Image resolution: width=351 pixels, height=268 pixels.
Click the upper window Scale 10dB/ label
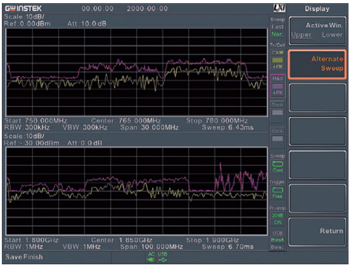[x=24, y=17]
